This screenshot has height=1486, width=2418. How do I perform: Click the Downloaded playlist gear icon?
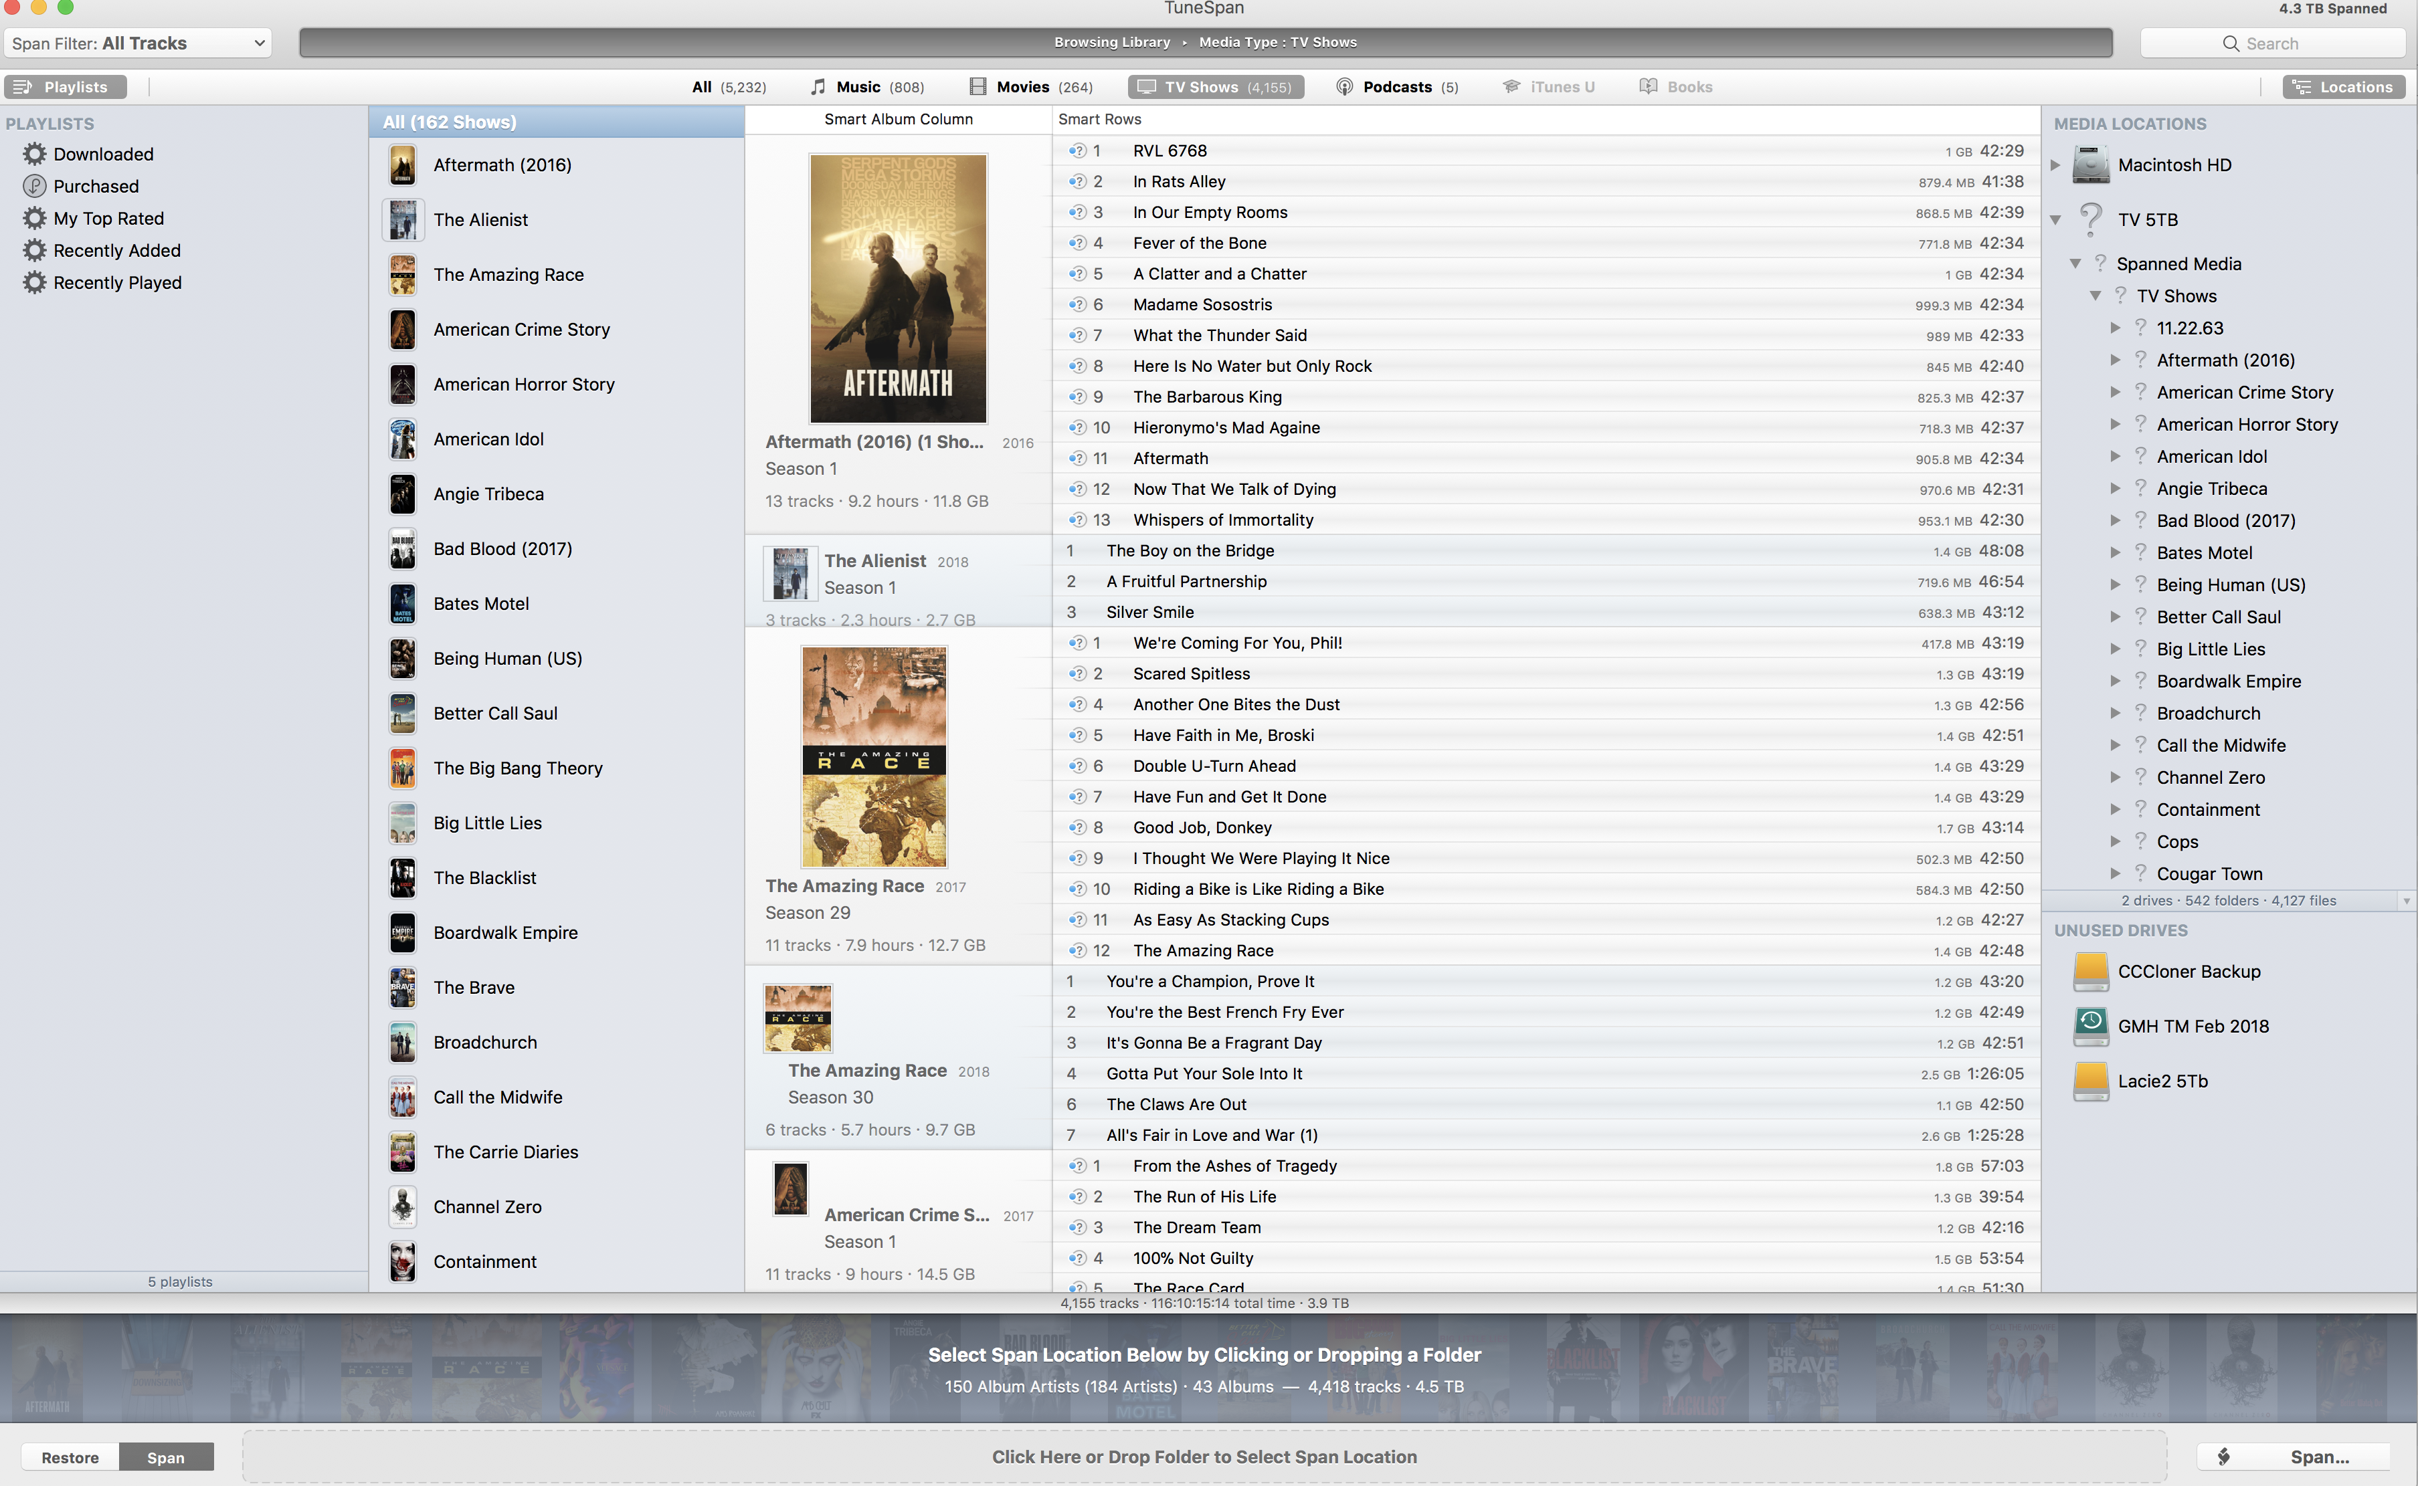click(x=34, y=154)
